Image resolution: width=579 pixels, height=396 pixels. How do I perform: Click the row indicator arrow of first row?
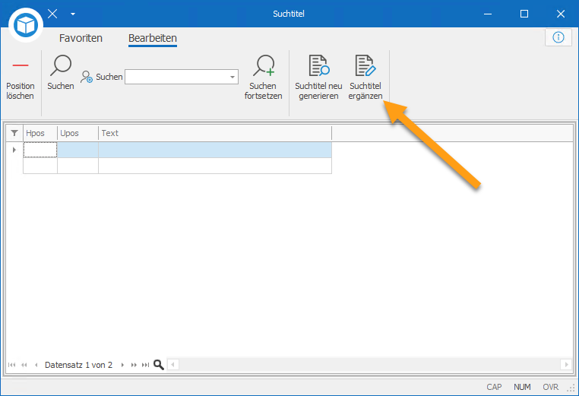pyautogui.click(x=14, y=150)
